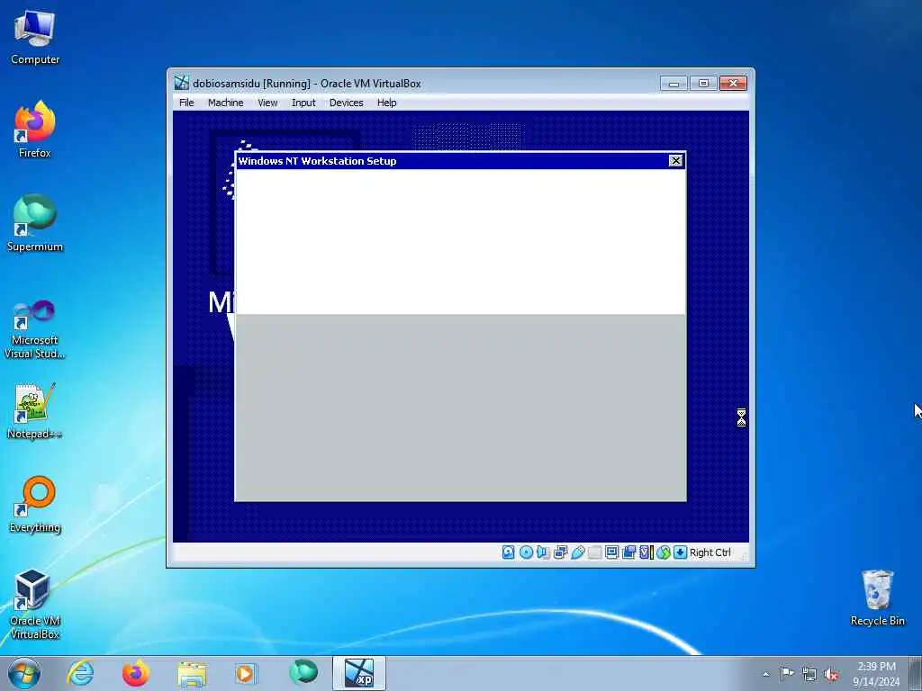Click the Show Desktop strip at taskbar end
922x691 pixels.
coord(917,673)
